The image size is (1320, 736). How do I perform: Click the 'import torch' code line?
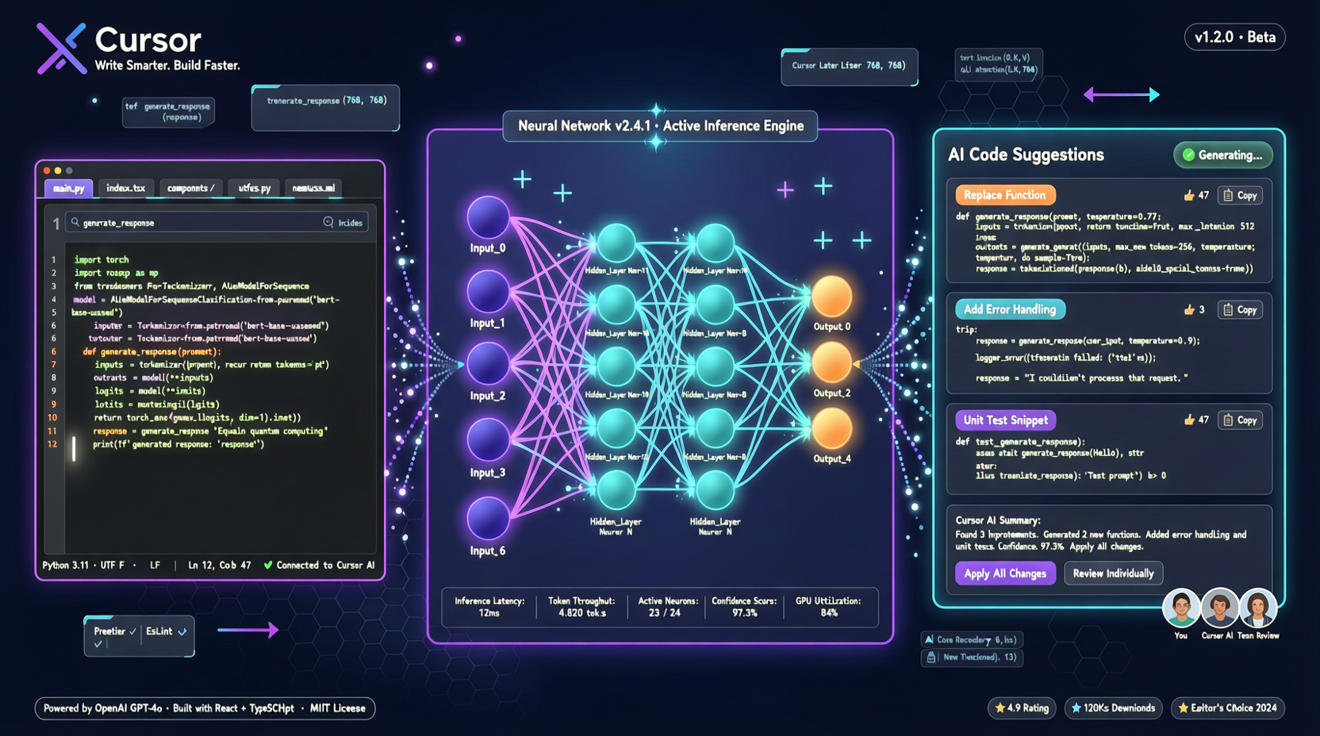tap(102, 259)
